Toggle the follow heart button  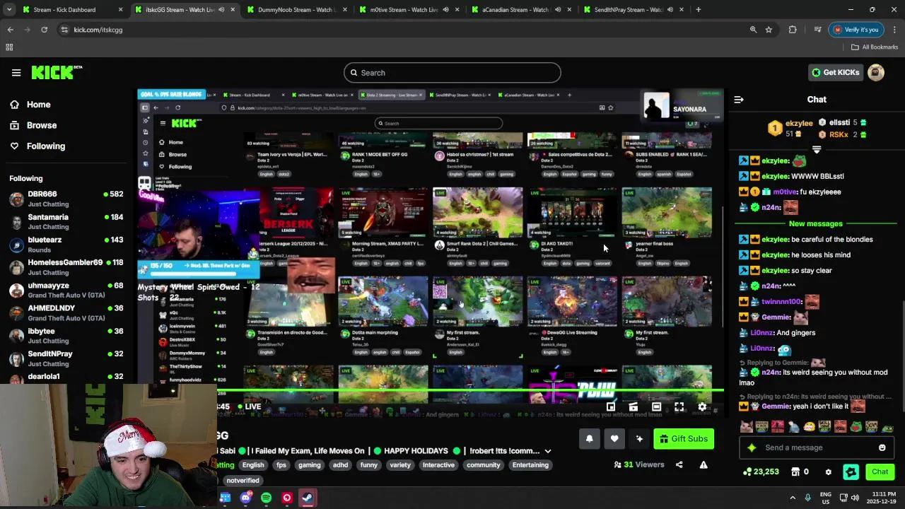pos(614,438)
